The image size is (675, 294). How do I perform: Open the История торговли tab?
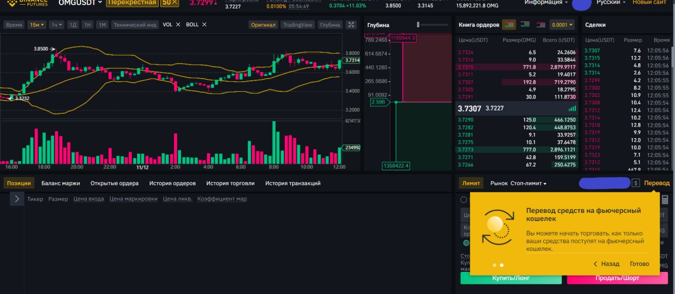point(230,183)
